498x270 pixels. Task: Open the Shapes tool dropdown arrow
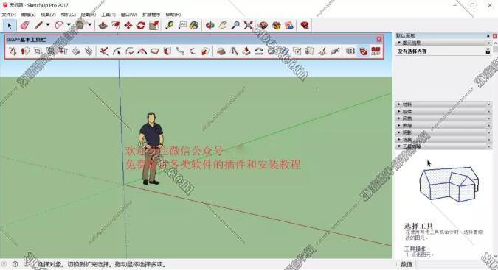point(89,25)
